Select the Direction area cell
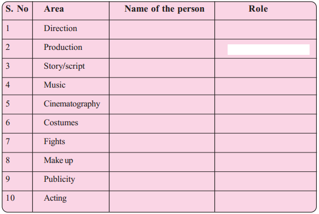319x214 pixels. (x=71, y=29)
